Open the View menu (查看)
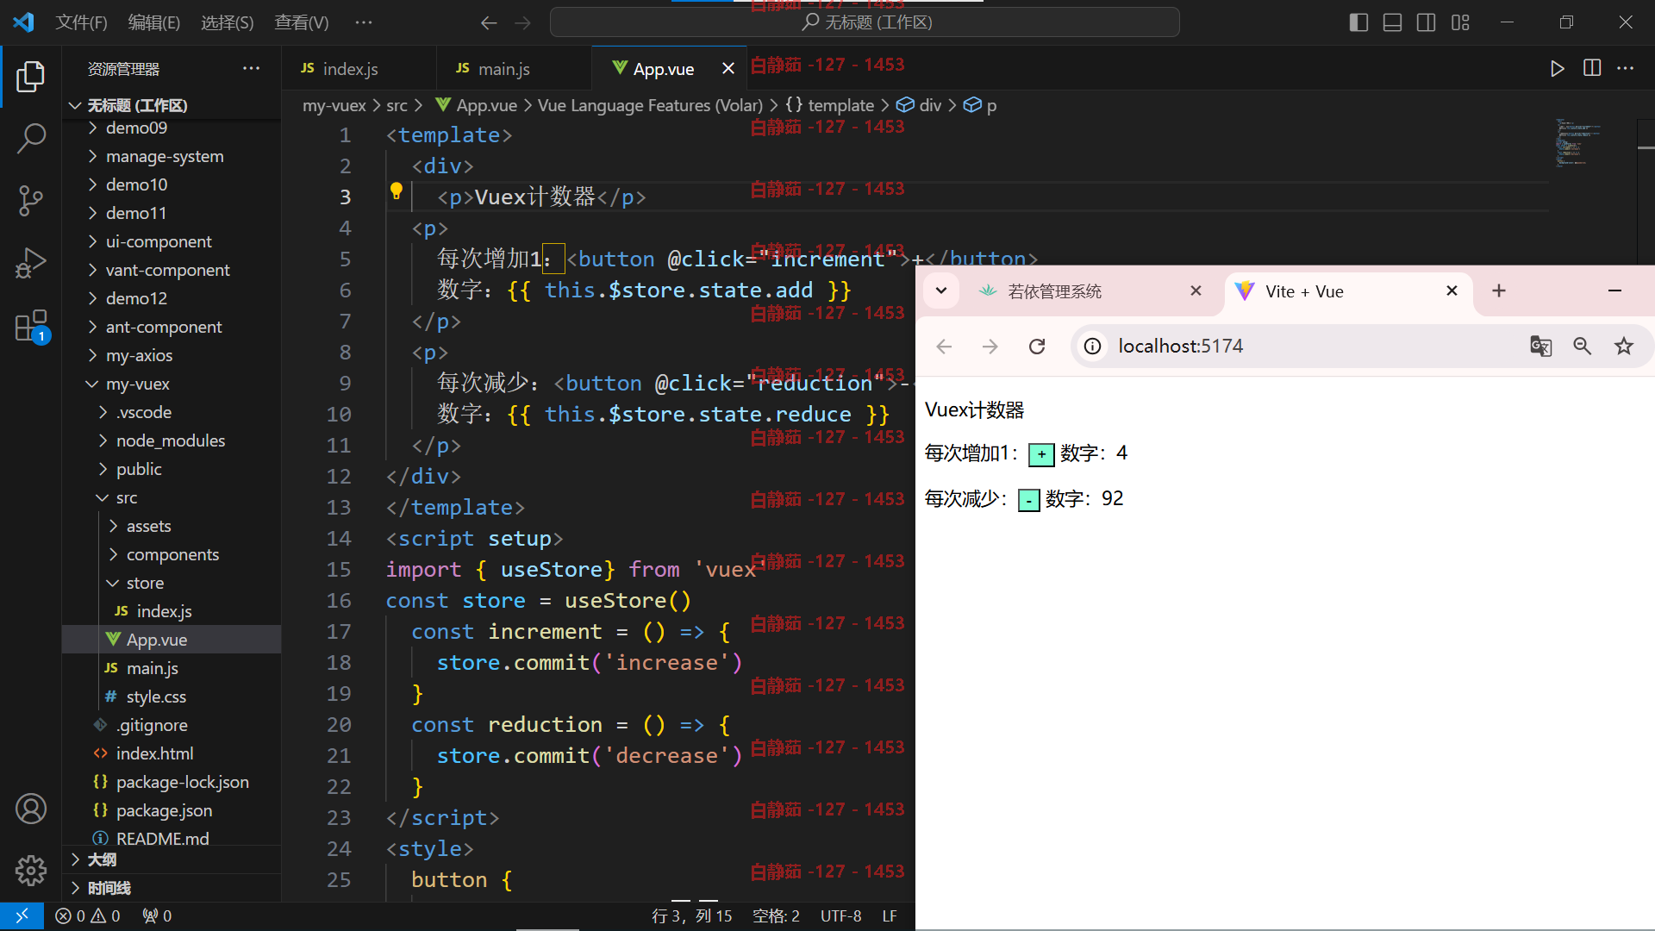The height and width of the screenshot is (931, 1655). (301, 22)
